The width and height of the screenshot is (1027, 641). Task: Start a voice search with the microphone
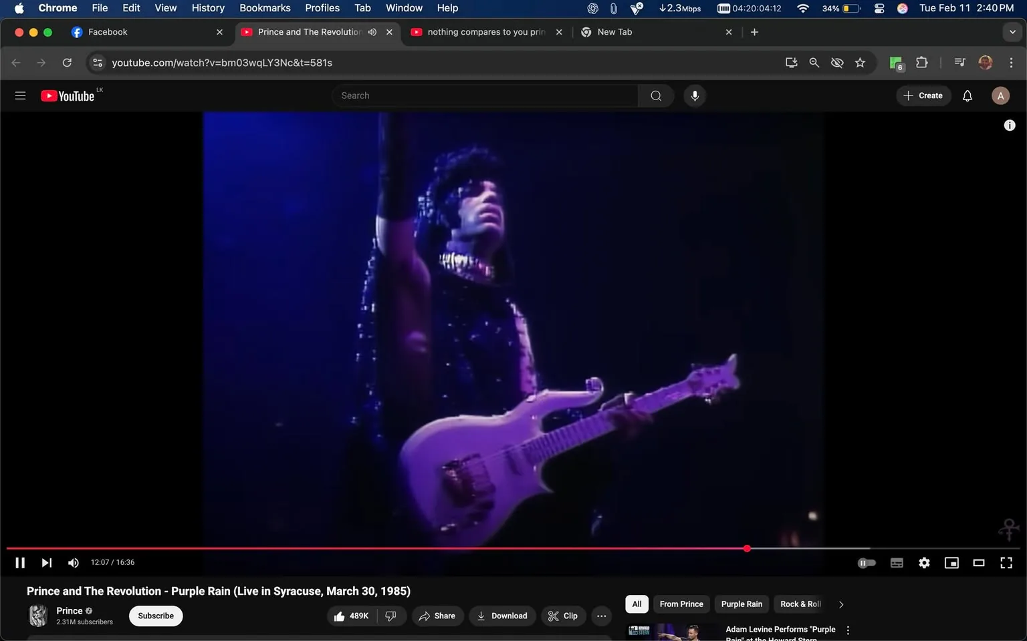[695, 95]
